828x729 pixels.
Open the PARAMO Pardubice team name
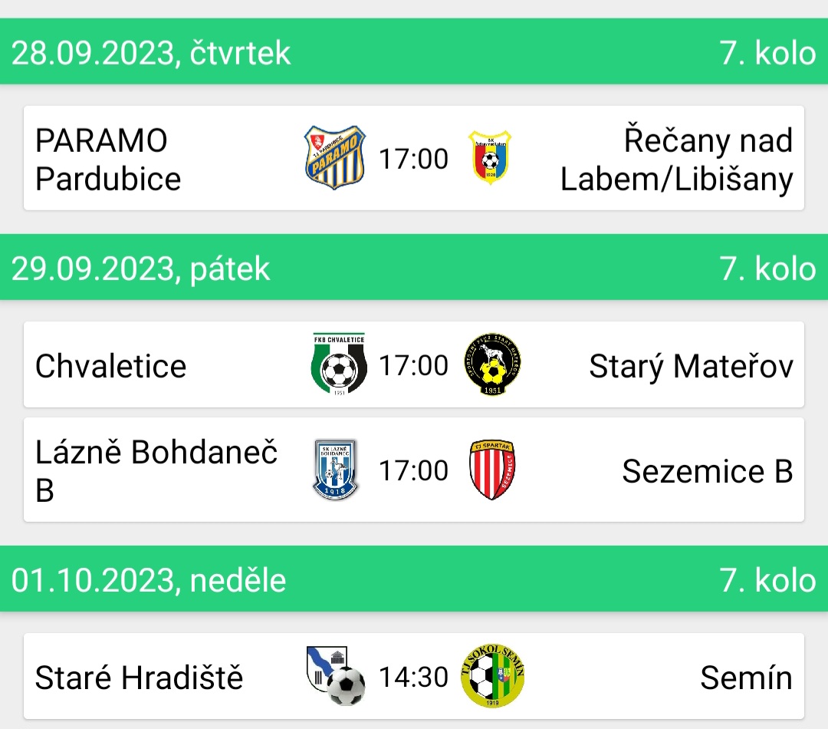pos(108,160)
